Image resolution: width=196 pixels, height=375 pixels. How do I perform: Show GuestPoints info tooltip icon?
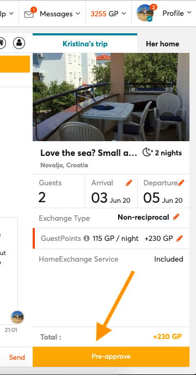click(87, 238)
